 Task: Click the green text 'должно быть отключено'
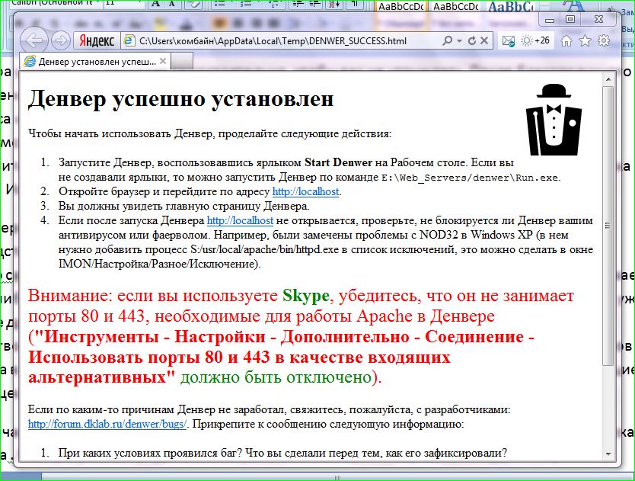click(276, 377)
